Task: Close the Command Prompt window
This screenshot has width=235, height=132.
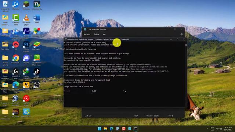Action: click(x=184, y=39)
